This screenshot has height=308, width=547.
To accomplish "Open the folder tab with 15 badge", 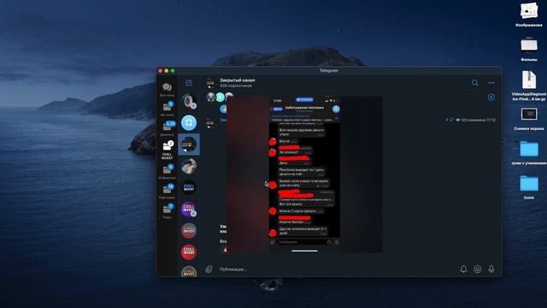I will pyautogui.click(x=168, y=191).
